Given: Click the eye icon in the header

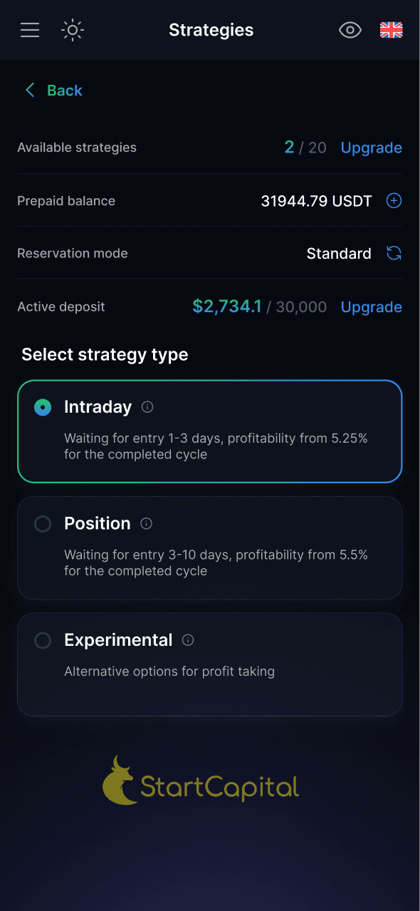Looking at the screenshot, I should (x=350, y=30).
